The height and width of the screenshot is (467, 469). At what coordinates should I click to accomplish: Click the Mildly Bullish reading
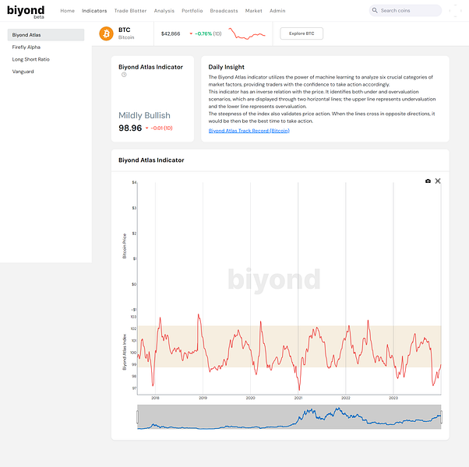[x=144, y=115]
